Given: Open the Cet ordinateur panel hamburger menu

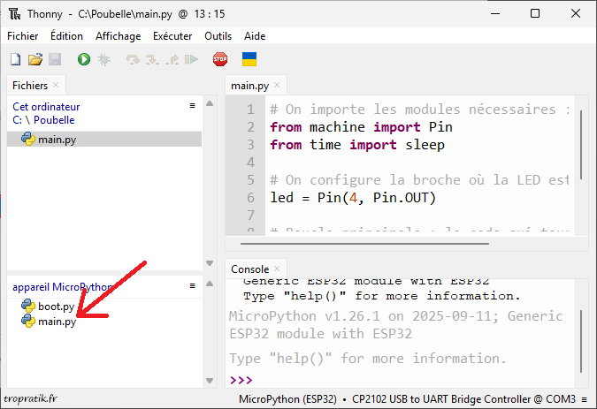Looking at the screenshot, I should [x=193, y=106].
